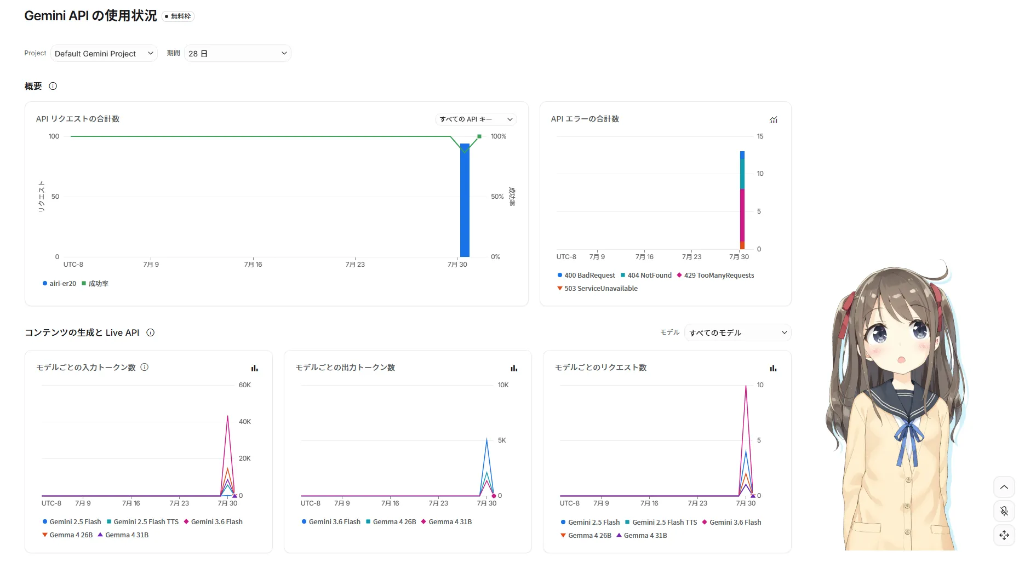The width and height of the screenshot is (1036, 568).
Task: Toggle Gemini 2.5 Flash TTS legend in request count chart
Action: click(x=661, y=522)
